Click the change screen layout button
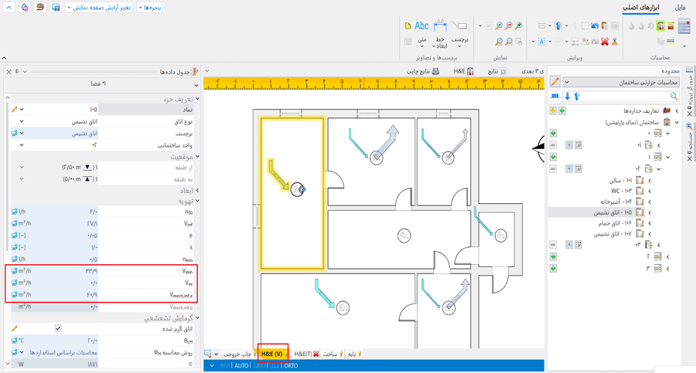The image size is (696, 373). [x=101, y=7]
